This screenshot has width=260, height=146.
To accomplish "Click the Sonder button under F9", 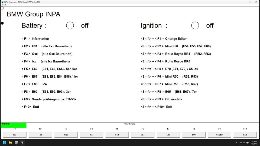I will (x=220, y=135).
